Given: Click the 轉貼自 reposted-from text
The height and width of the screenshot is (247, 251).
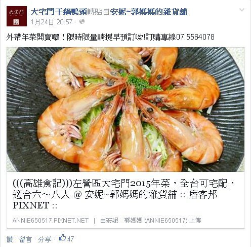Looking at the screenshot, I should pyautogui.click(x=98, y=12).
